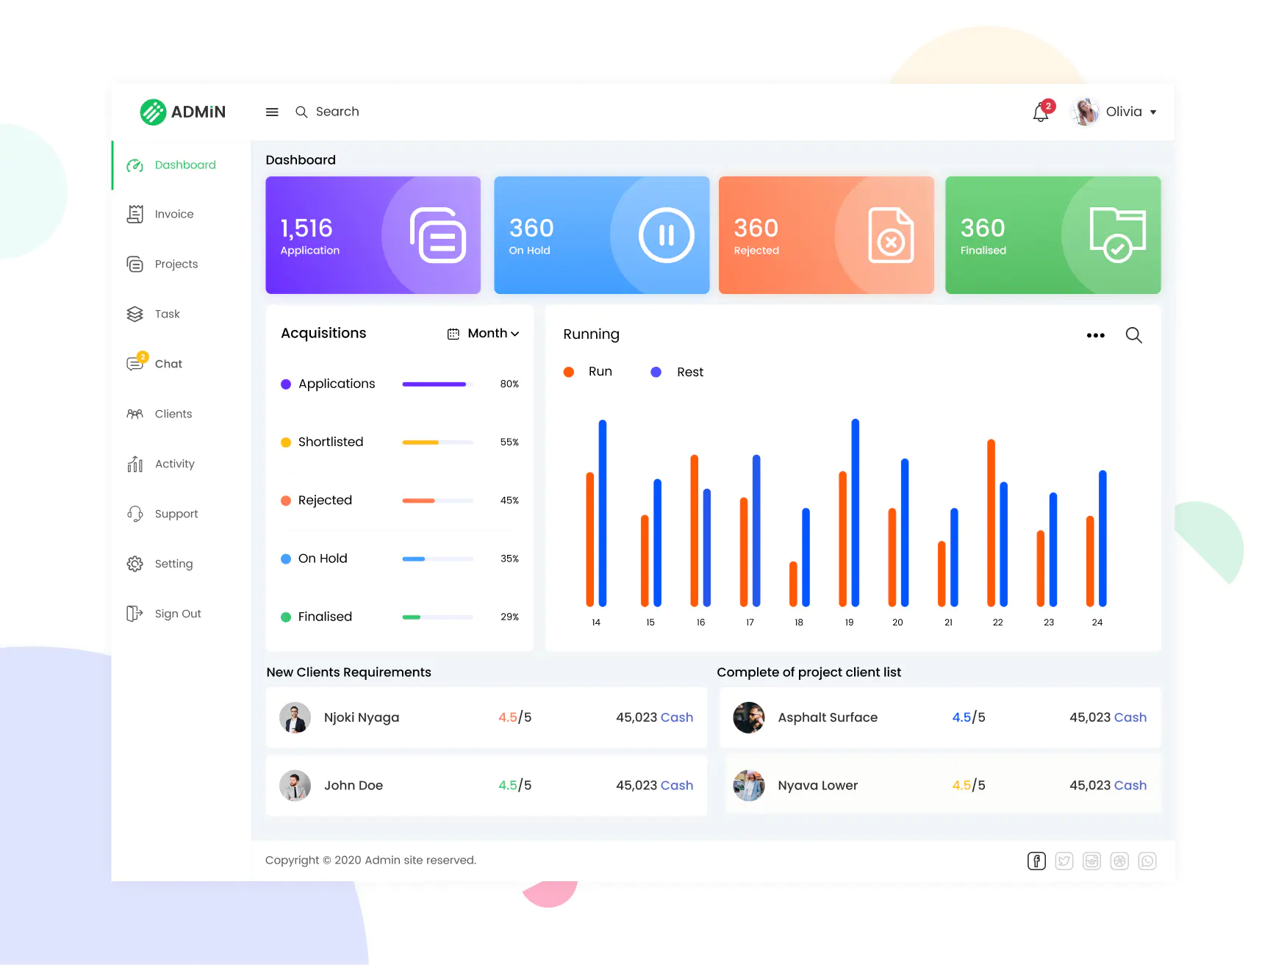Open the Nyava Lower avatar
The width and height of the screenshot is (1287, 965).
tap(749, 786)
